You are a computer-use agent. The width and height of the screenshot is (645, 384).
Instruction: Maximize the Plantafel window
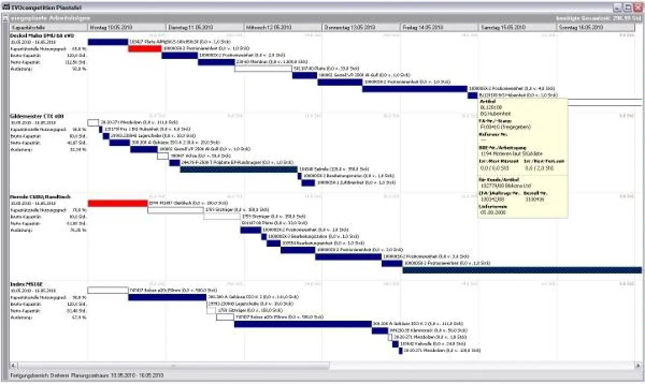tap(627, 8)
